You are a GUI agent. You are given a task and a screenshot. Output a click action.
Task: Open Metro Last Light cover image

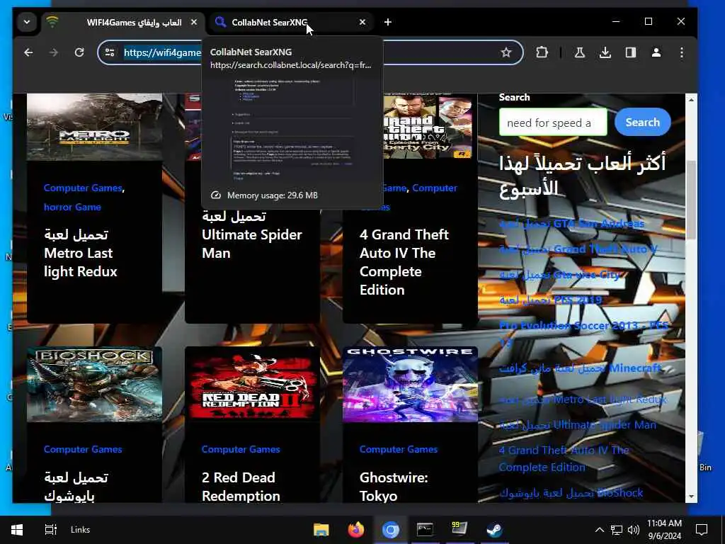(x=94, y=127)
